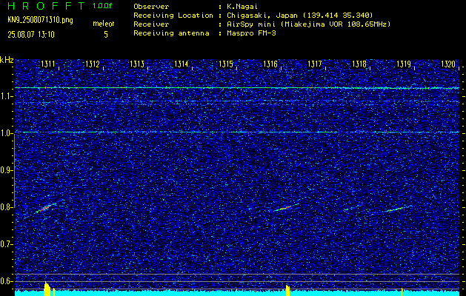
Task: Click the 1317 time marker
Action: (x=315, y=64)
